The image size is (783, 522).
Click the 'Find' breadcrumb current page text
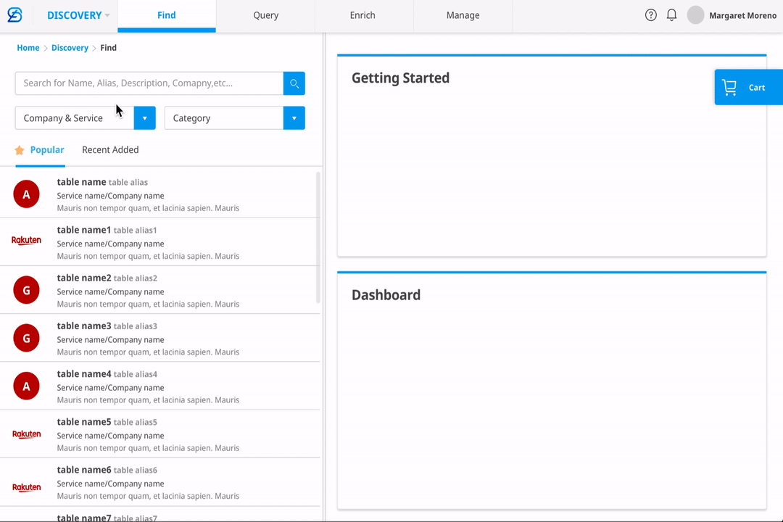108,48
